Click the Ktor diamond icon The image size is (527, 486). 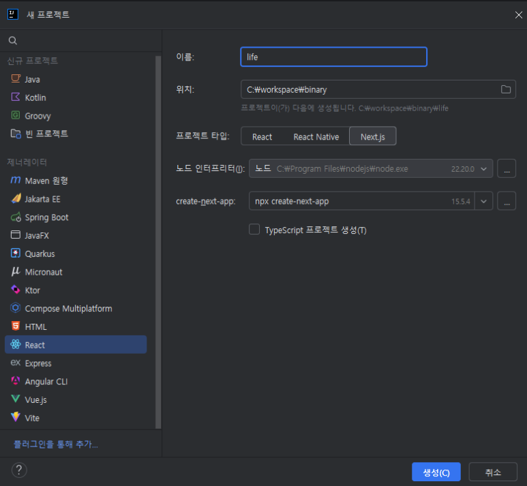(16, 290)
